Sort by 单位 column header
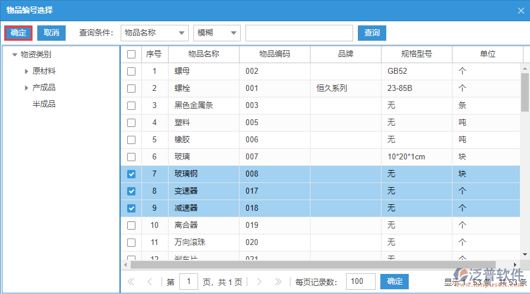The width and height of the screenshot is (530, 294). pos(488,54)
